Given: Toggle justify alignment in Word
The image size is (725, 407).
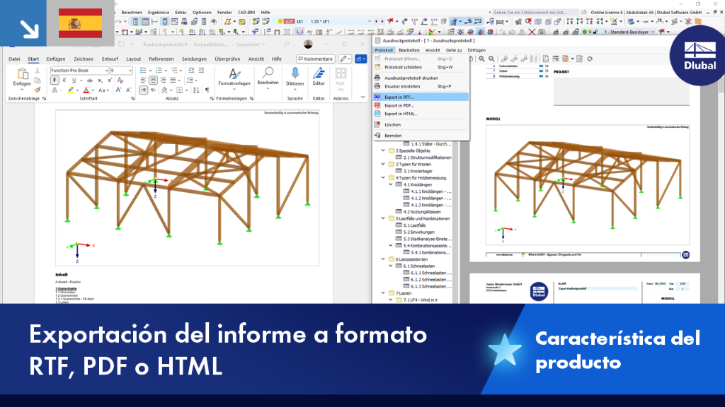Looking at the screenshot, I should 173,81.
